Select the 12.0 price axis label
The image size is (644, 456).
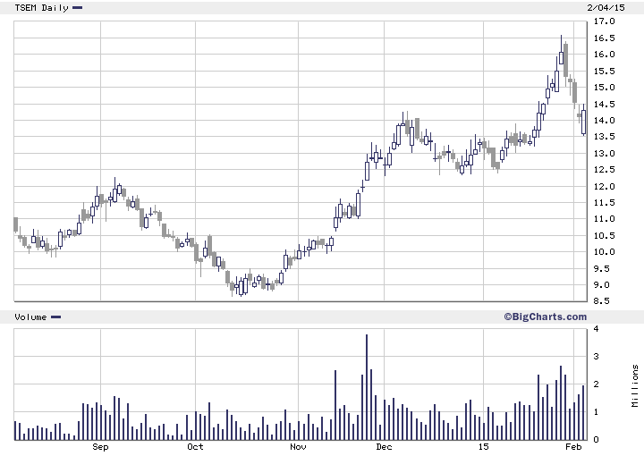[604, 186]
